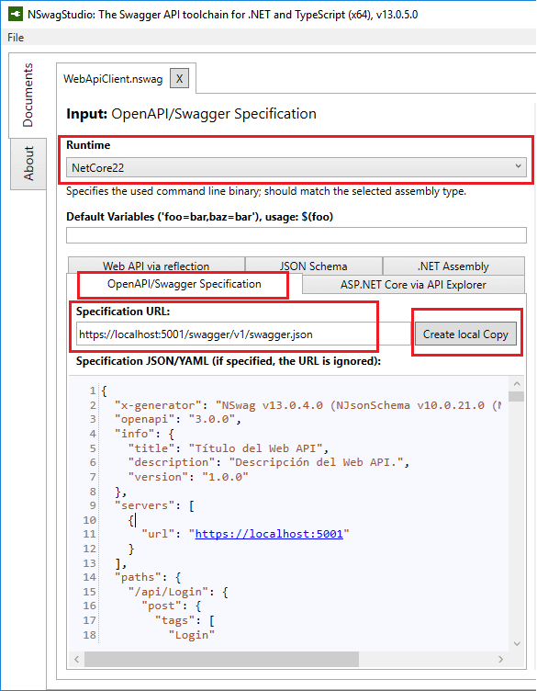Click the vertical scrollbar up arrow in editor
This screenshot has height=691, width=537.
point(517,384)
